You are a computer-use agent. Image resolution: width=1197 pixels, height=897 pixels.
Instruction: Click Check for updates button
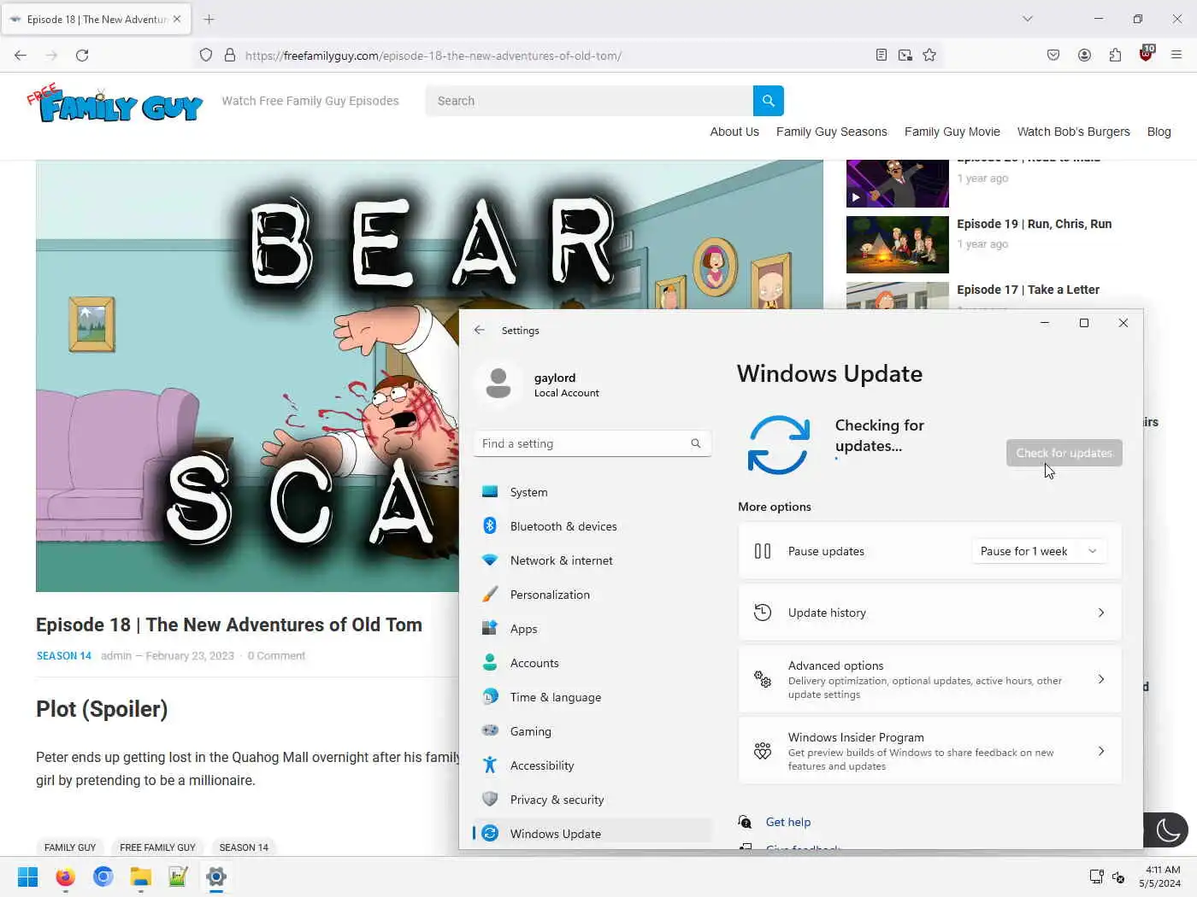tap(1064, 453)
